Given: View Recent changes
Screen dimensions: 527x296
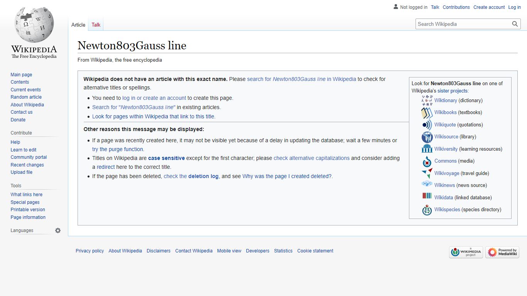Looking at the screenshot, I should (x=27, y=165).
